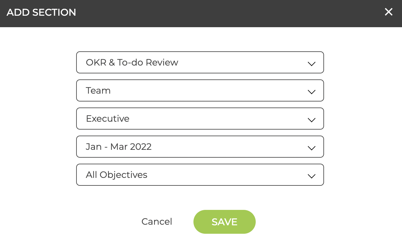Click the chevron icon next to "Executive"
Screen dimensions: 402x241
click(x=311, y=120)
